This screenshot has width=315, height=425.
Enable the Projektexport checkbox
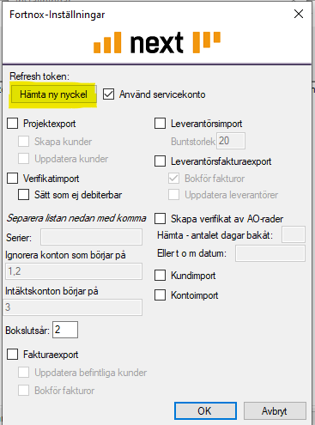pyautogui.click(x=13, y=124)
